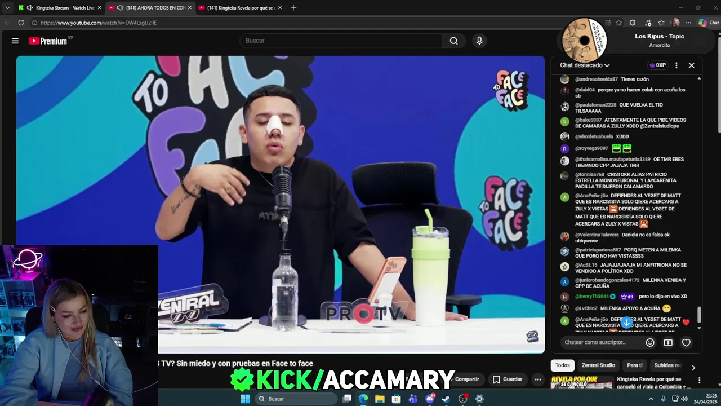The width and height of the screenshot is (721, 406).
Task: Select the Para ti filter chip
Action: (634, 365)
